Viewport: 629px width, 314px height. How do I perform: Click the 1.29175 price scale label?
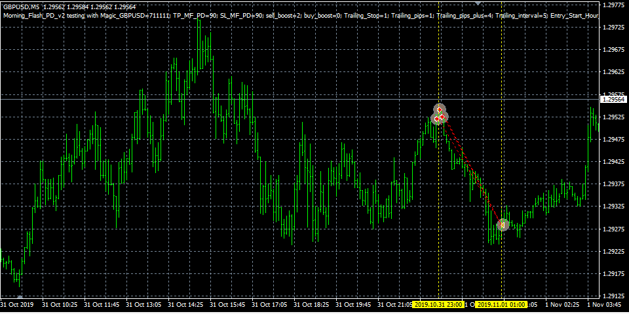(612, 274)
